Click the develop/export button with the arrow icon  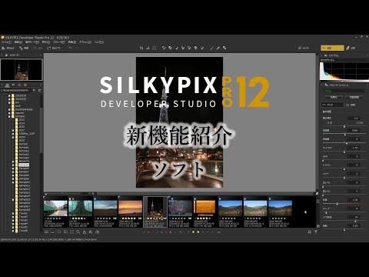[x=53, y=48]
